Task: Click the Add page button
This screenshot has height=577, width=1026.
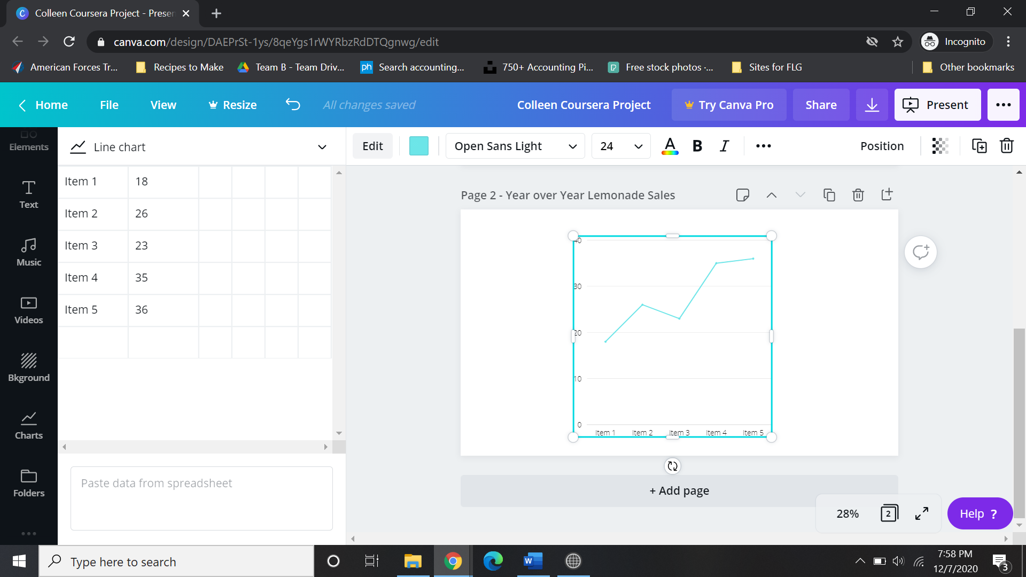Action: pyautogui.click(x=679, y=490)
